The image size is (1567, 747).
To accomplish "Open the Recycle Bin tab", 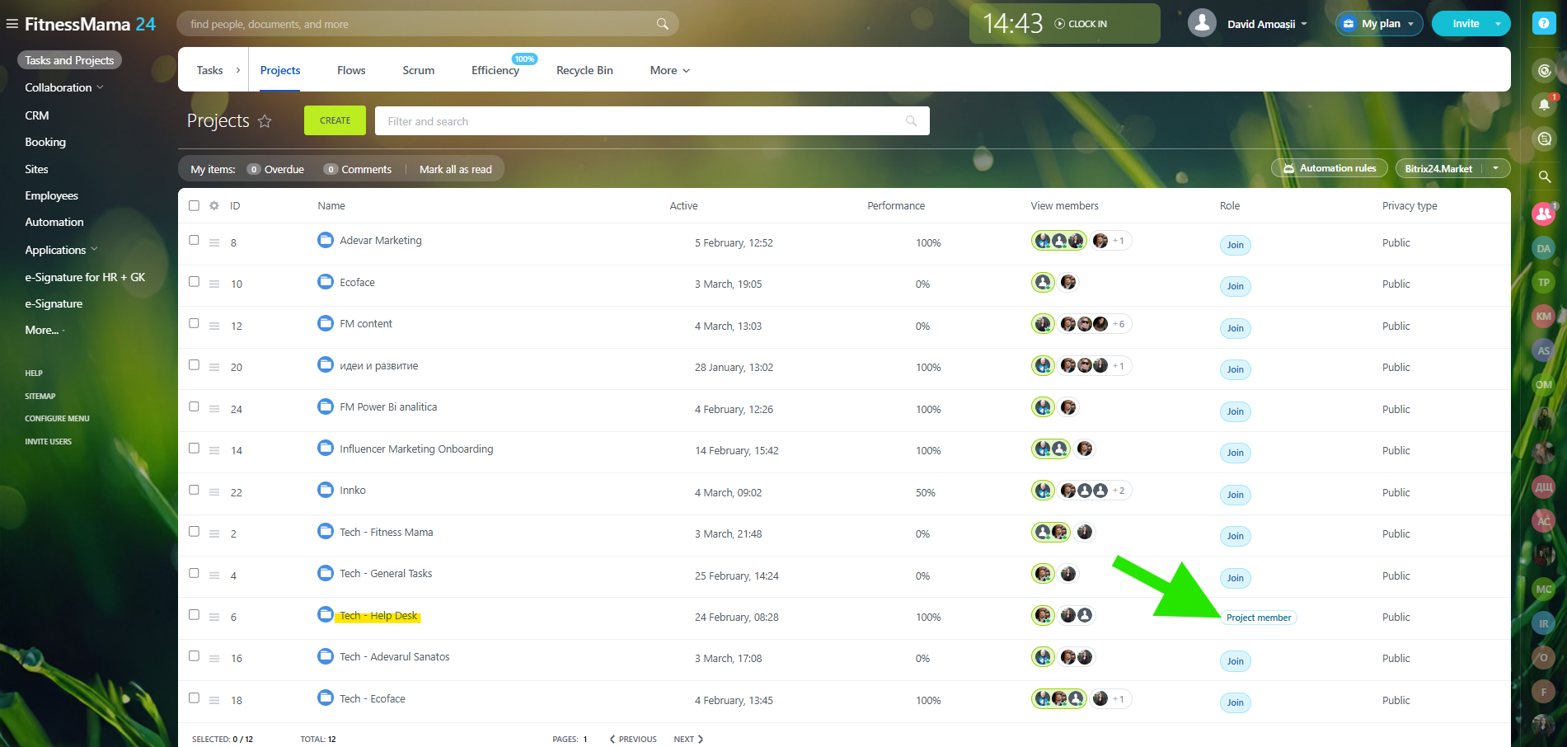I will pyautogui.click(x=584, y=70).
